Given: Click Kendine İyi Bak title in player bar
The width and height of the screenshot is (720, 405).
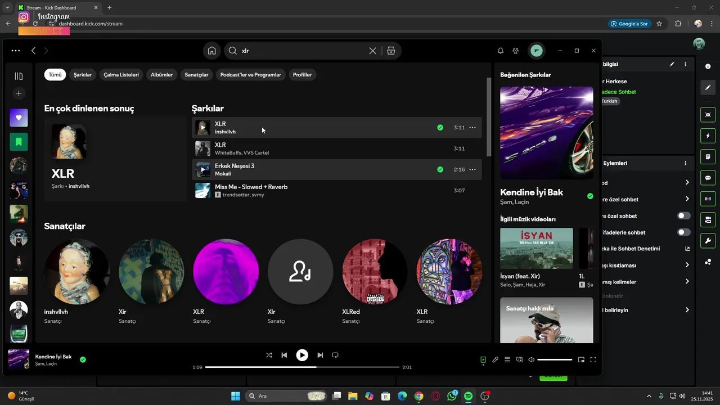Looking at the screenshot, I should click(53, 357).
